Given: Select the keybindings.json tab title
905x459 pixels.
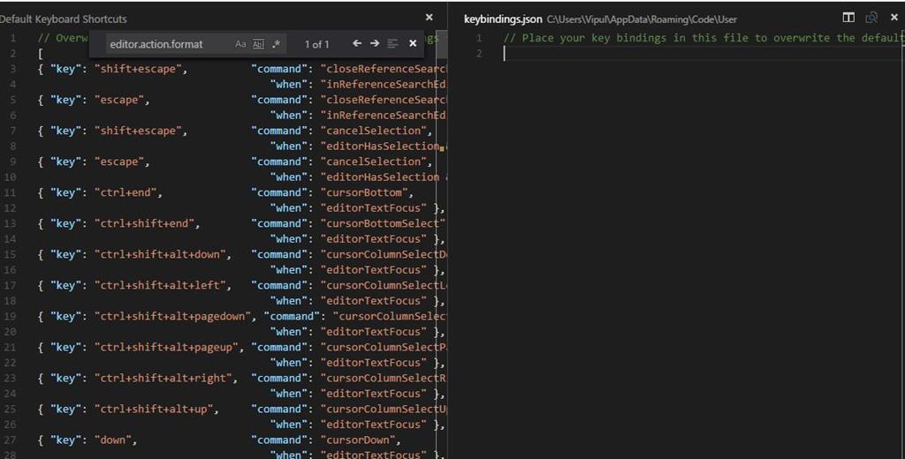Looking at the screenshot, I should [503, 19].
